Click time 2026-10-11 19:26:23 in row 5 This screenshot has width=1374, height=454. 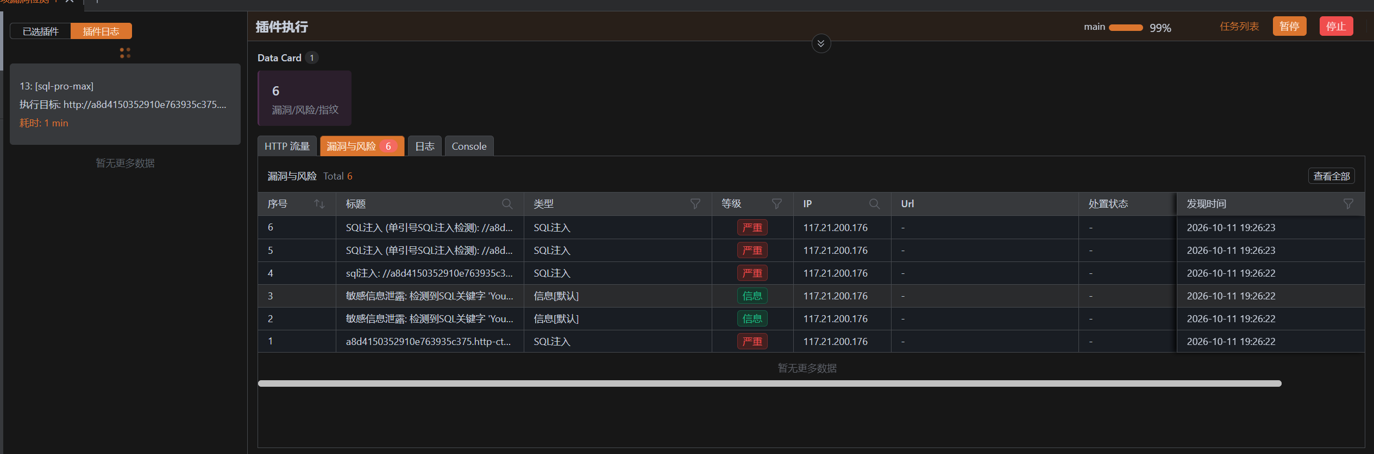click(1231, 251)
